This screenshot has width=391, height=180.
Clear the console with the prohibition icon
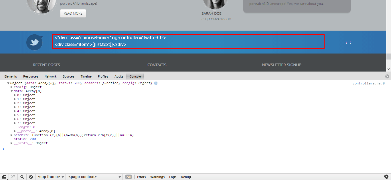coord(31,177)
